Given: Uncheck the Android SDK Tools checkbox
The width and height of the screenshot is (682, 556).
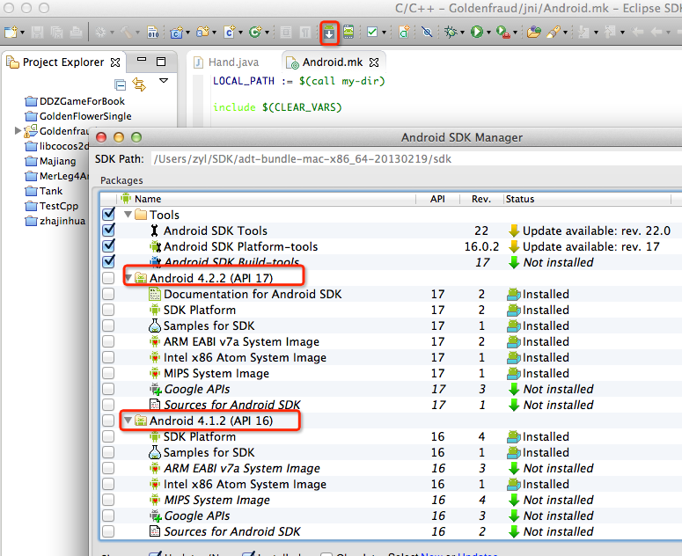Looking at the screenshot, I should pos(108,230).
